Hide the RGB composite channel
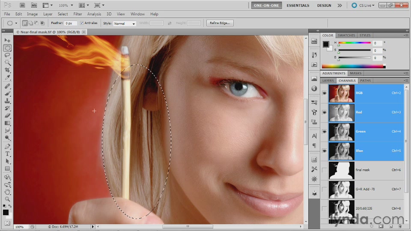 [324, 93]
